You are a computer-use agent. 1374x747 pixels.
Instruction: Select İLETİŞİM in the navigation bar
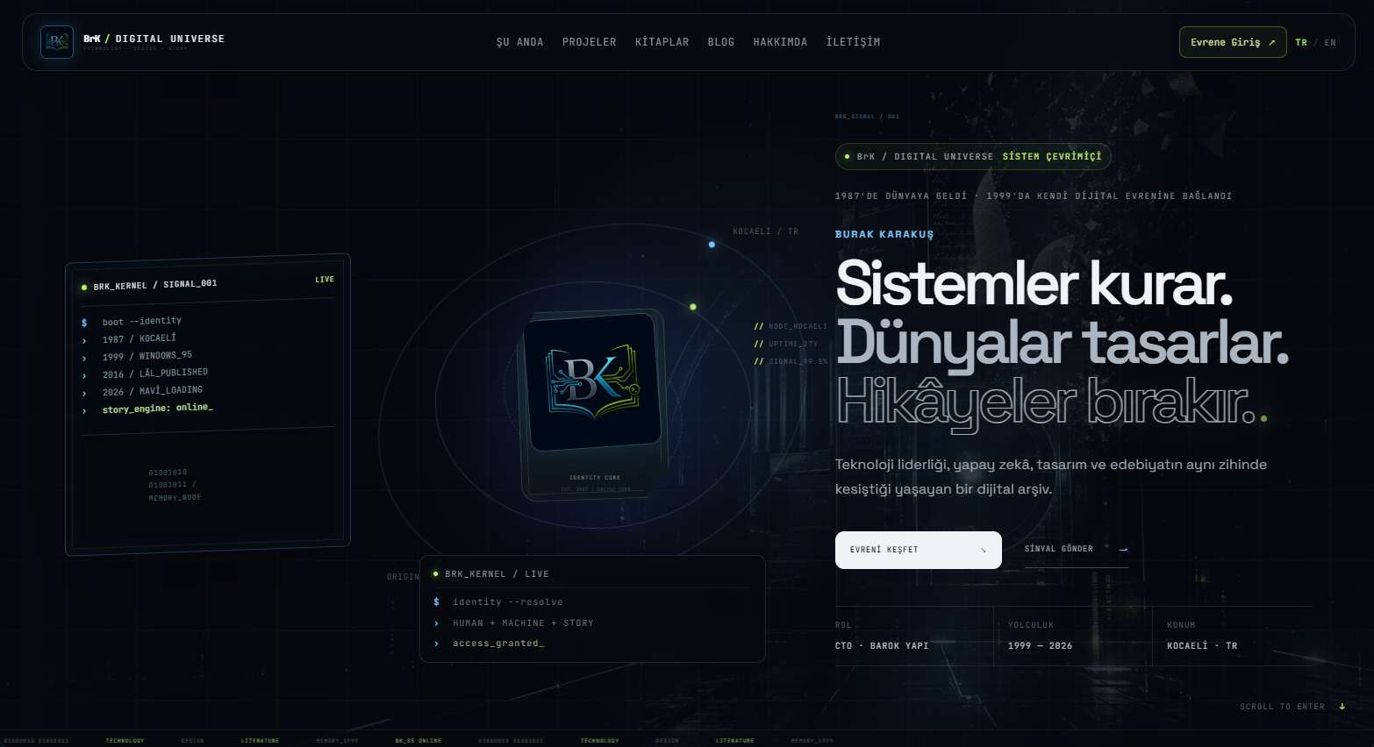coord(853,42)
